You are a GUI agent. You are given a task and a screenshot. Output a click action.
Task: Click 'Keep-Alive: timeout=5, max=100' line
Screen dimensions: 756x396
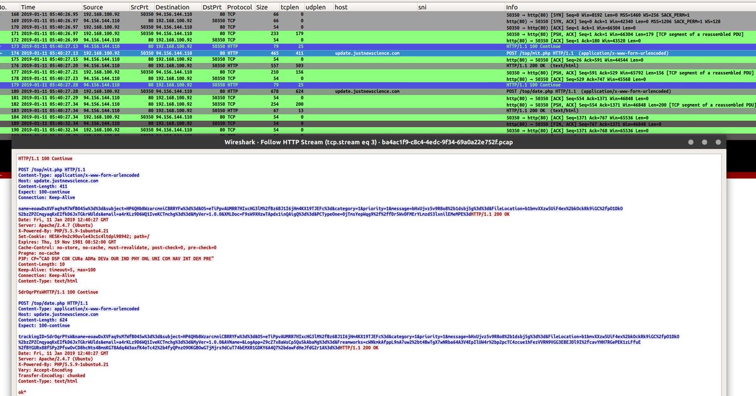coord(57,269)
